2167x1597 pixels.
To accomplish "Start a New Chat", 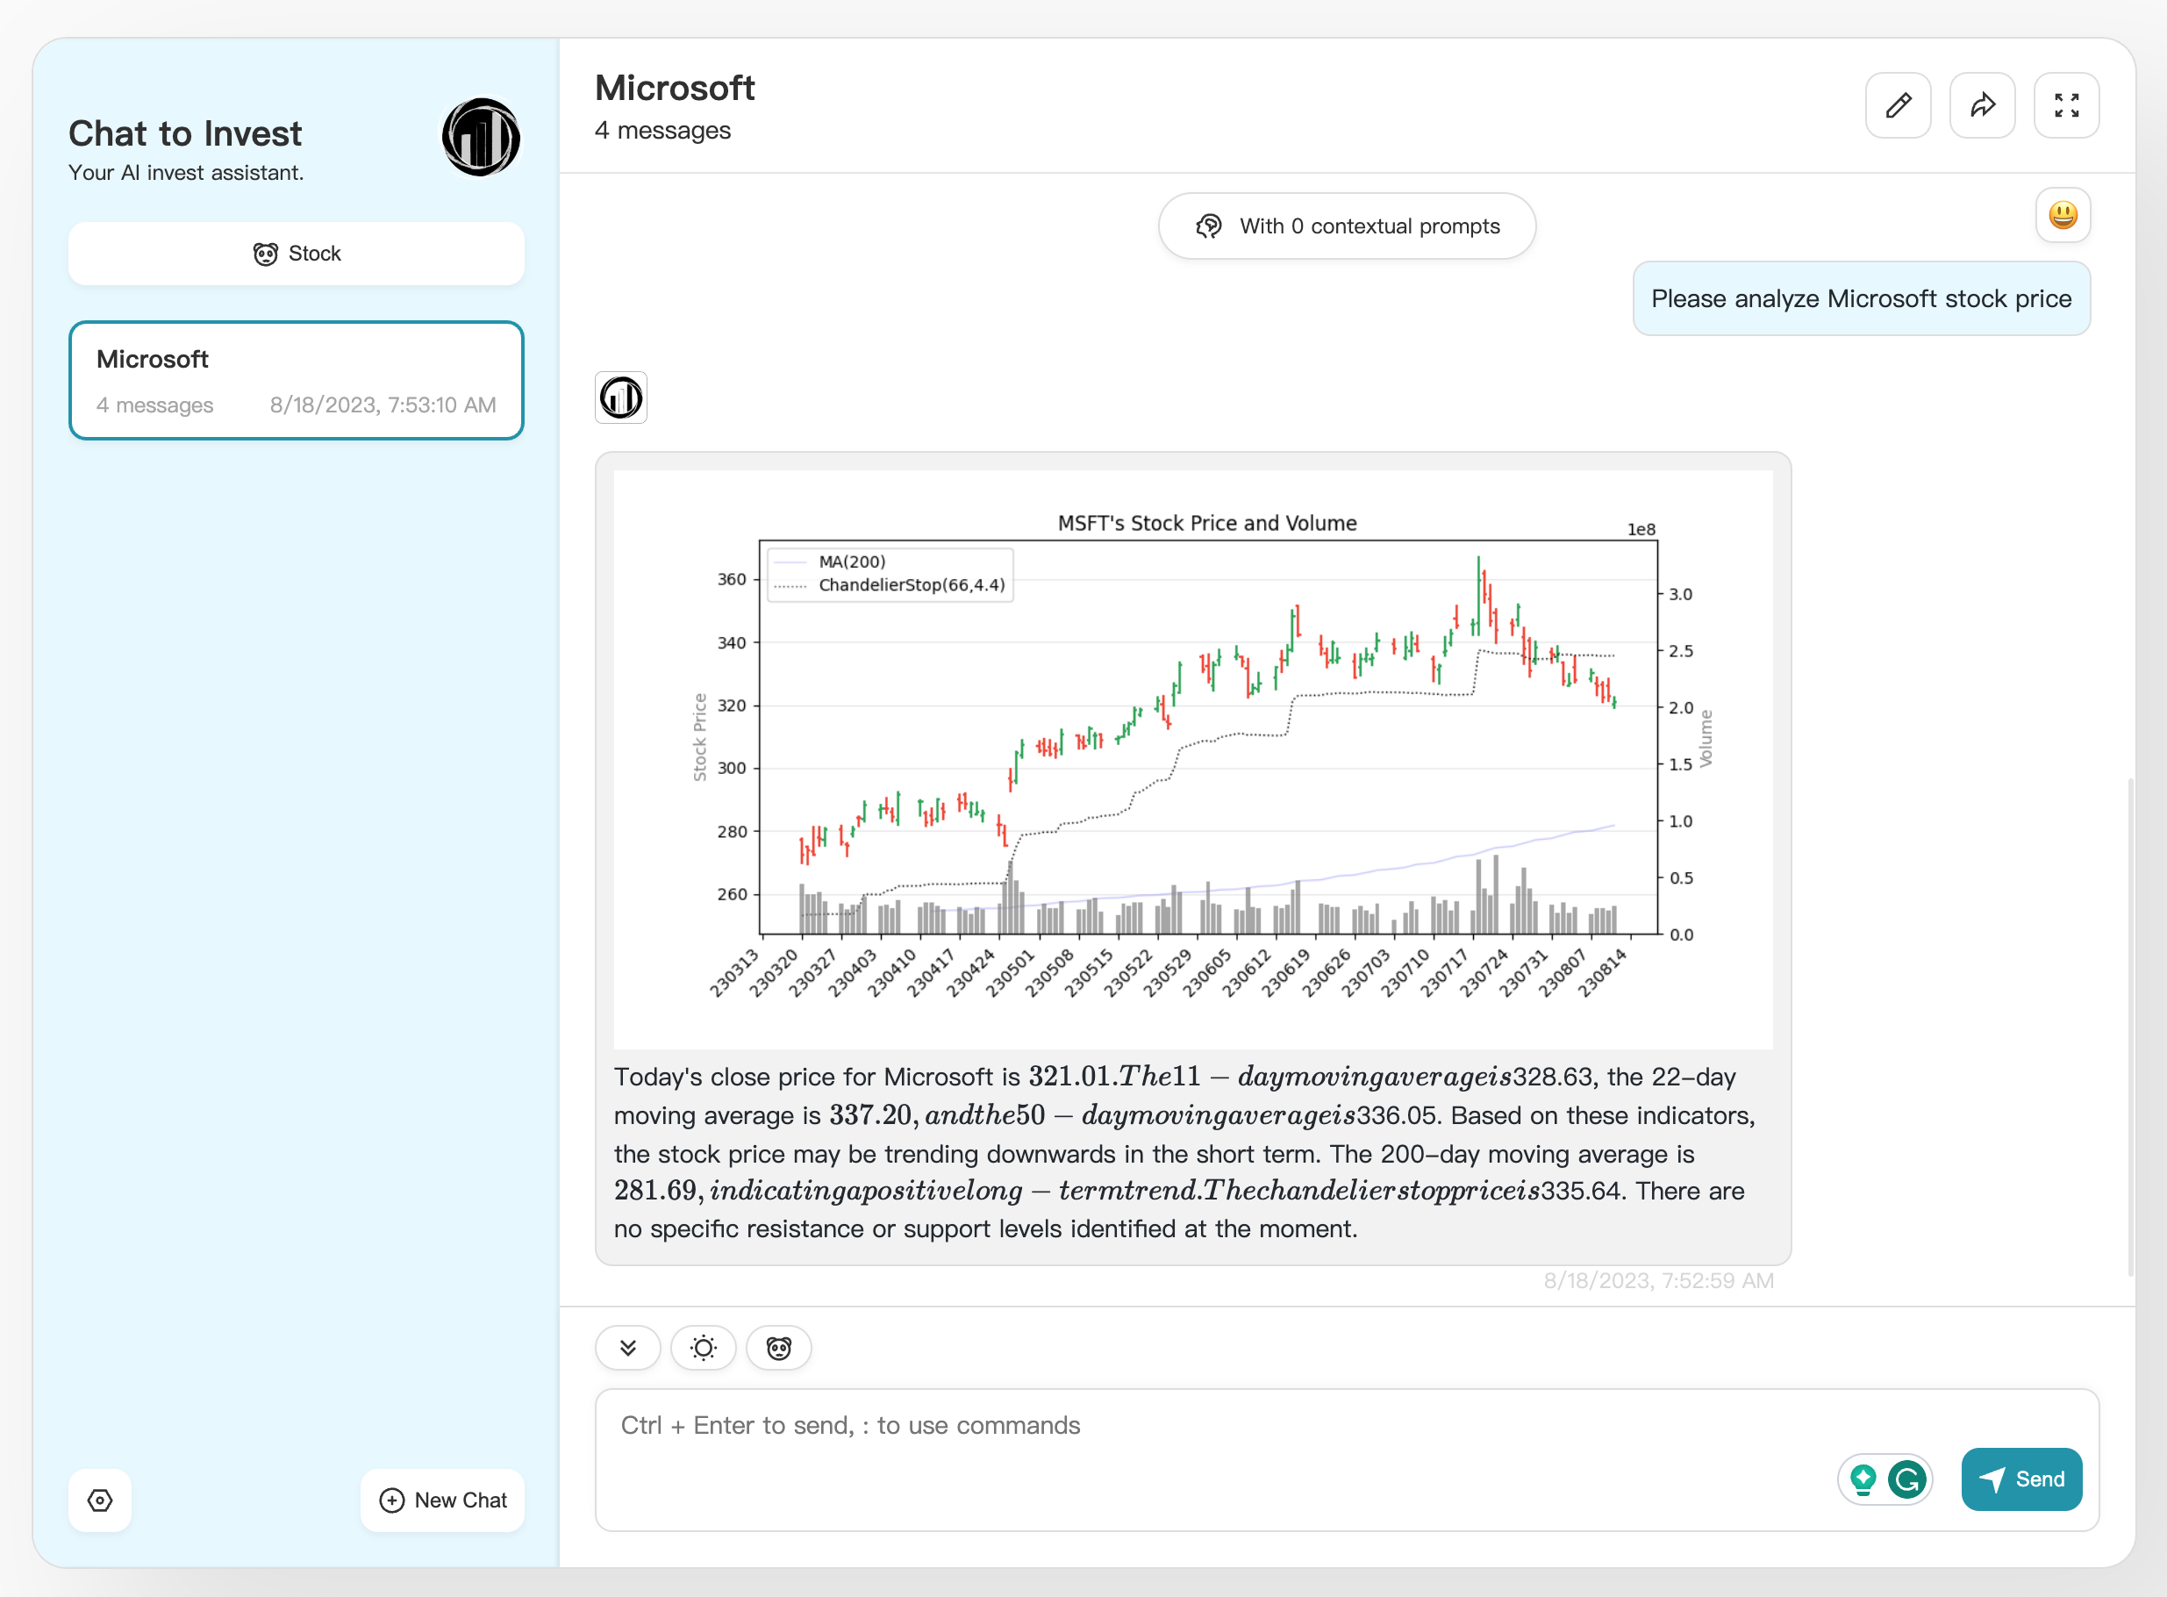I will (443, 1500).
